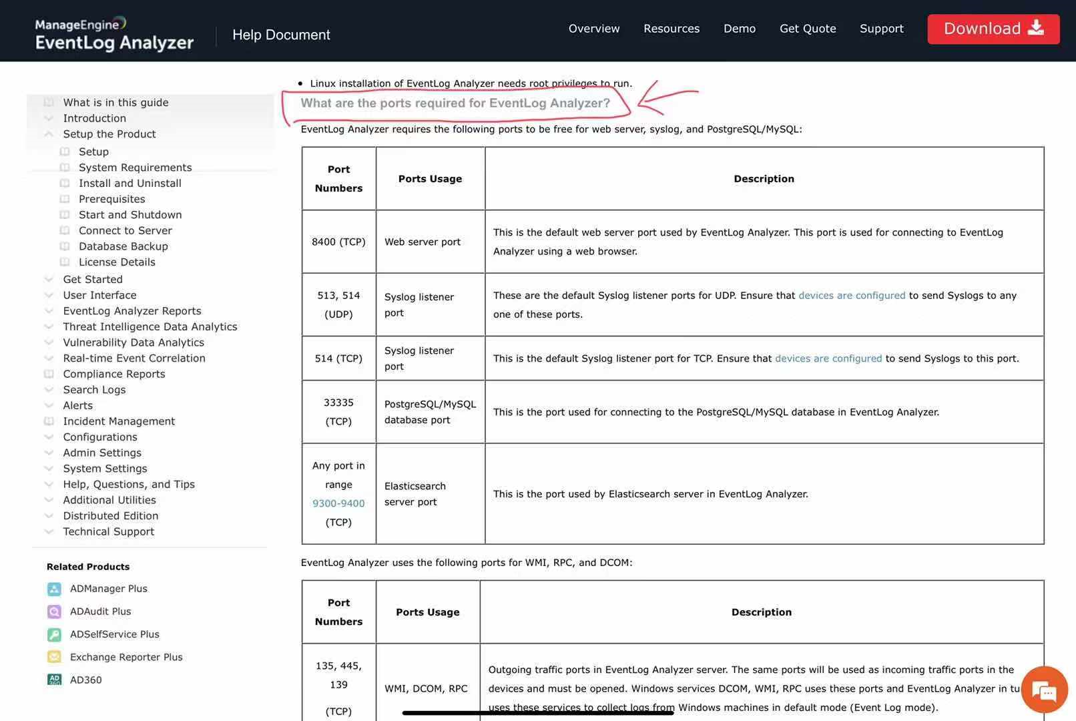Open Help, Questions, and Tips topic
This screenshot has width=1076, height=721.
(129, 484)
